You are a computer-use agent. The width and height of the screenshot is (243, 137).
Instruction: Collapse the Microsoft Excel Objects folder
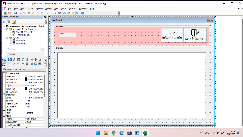point(7,29)
